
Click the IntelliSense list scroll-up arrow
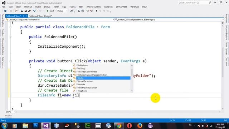click(132, 65)
